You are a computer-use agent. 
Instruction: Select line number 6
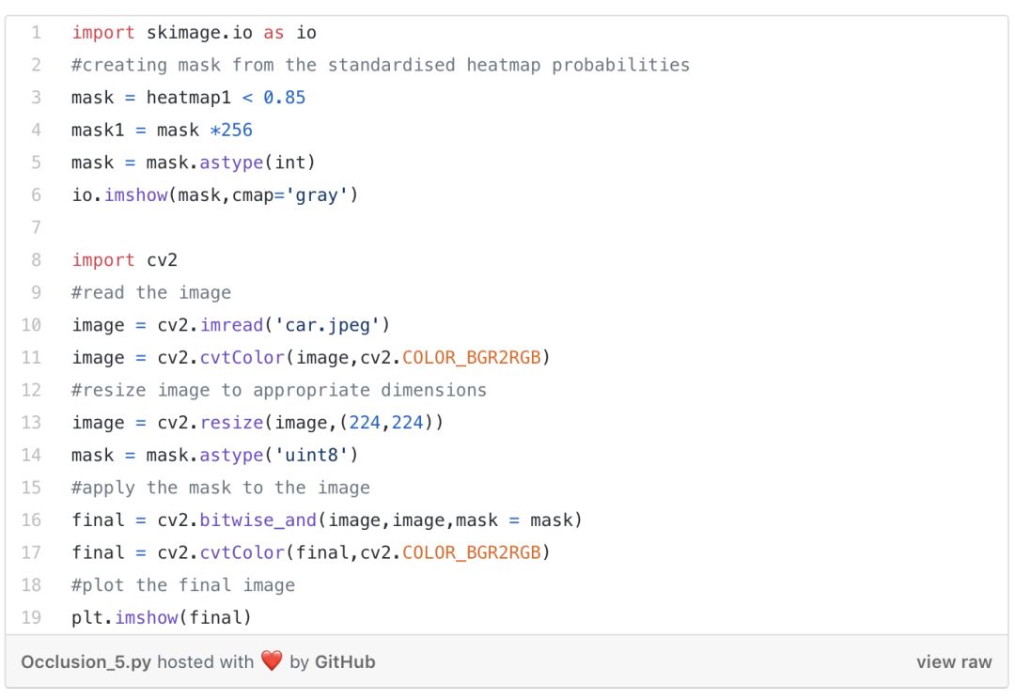point(36,195)
